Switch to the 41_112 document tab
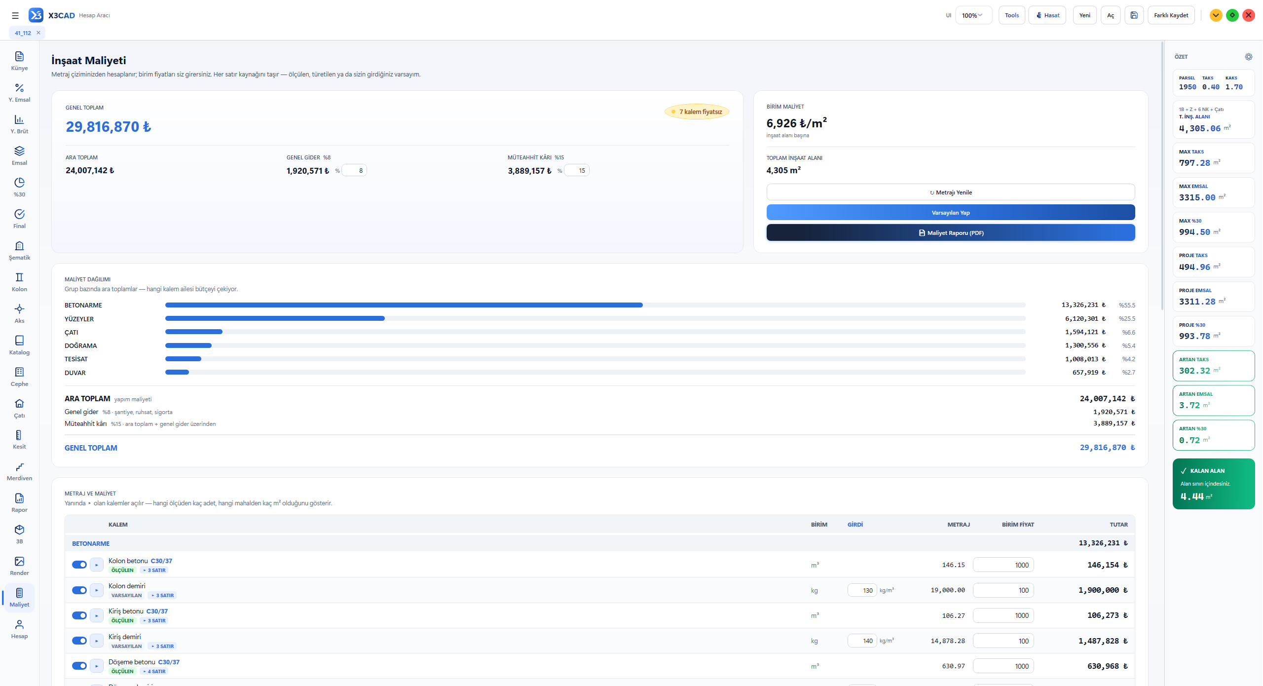 [x=23, y=33]
